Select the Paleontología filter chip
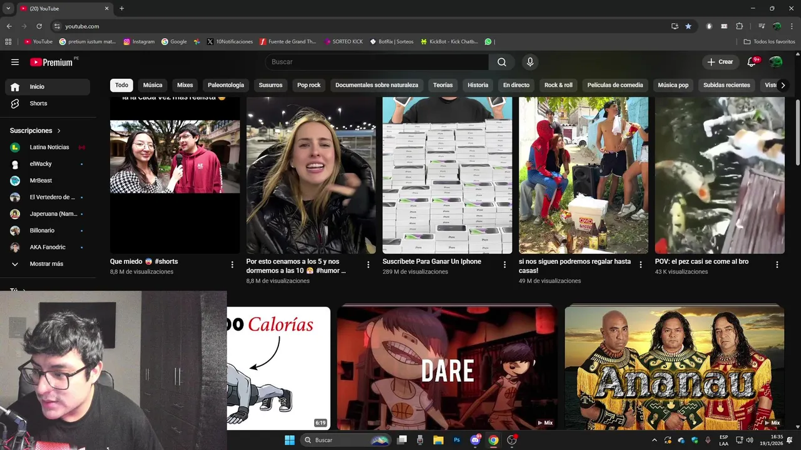801x450 pixels. point(226,85)
